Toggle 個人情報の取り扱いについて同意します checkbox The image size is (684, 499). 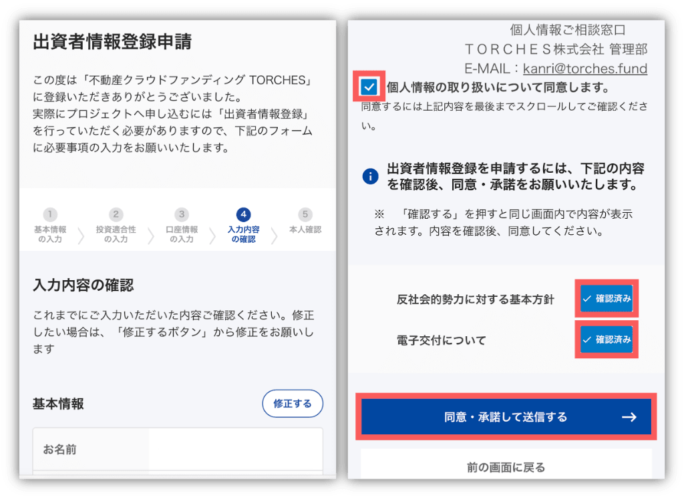pyautogui.click(x=369, y=87)
